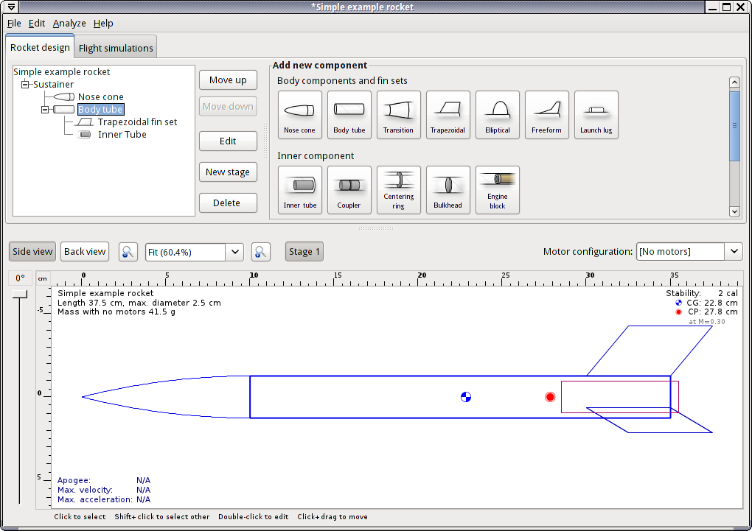Screen dimensions: 752x531
Task: Add a Trapezoidal fin set
Action: pos(448,115)
